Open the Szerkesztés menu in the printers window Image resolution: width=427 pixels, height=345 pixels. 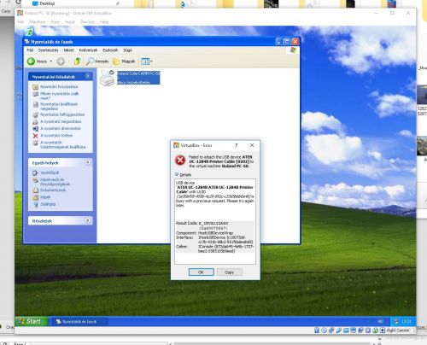tap(49, 50)
